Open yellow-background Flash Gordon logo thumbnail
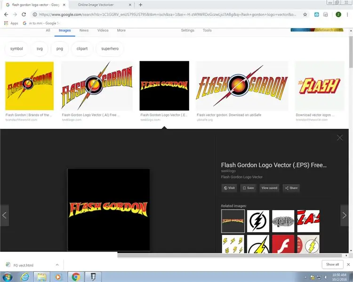Image resolution: width=353 pixels, height=282 pixels. (x=30, y=86)
